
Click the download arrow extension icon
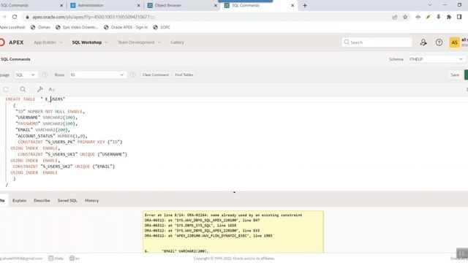pyautogui.click(x=439, y=17)
